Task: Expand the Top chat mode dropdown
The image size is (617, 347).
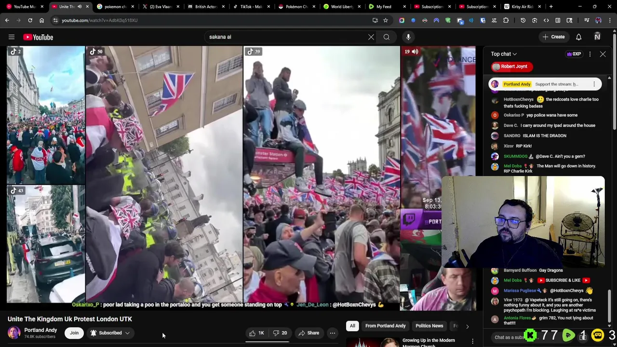Action: coord(504,54)
